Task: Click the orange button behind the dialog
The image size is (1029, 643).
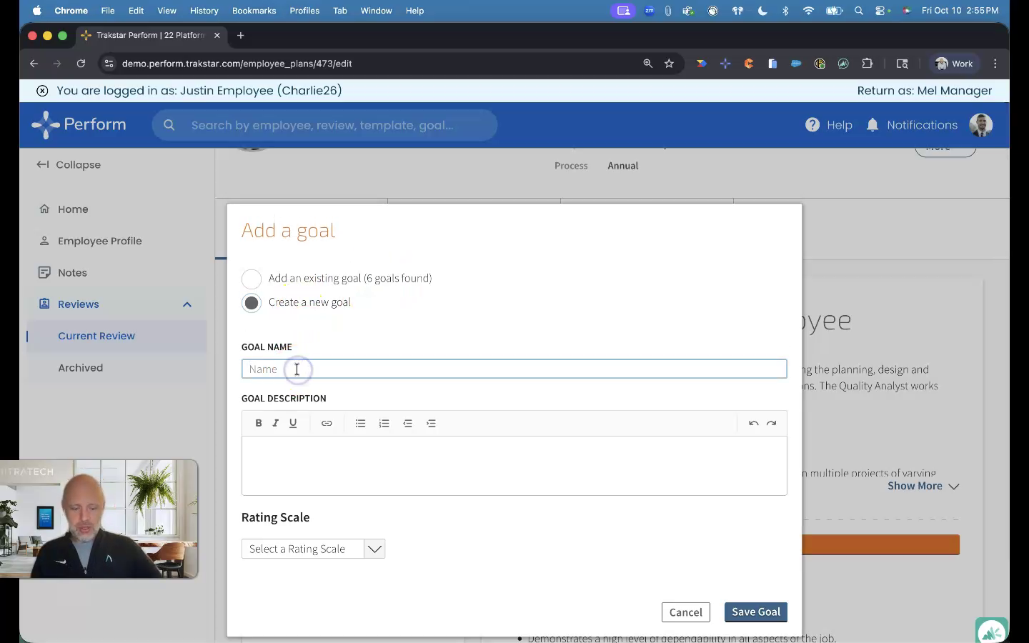Action: point(881,544)
